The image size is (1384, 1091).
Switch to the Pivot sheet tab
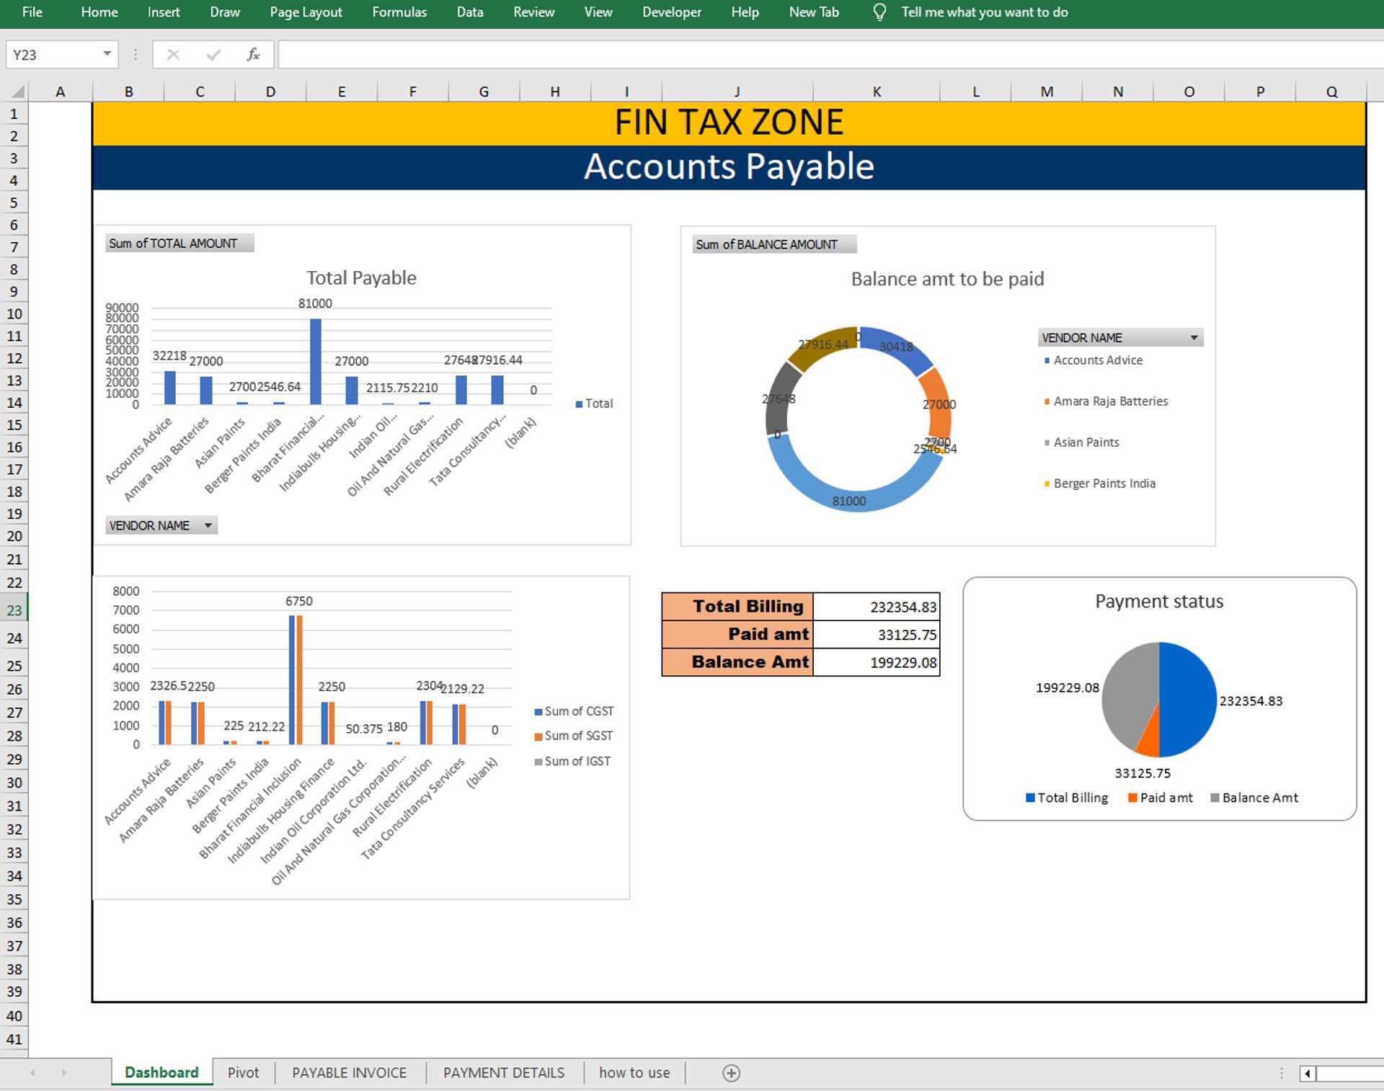tap(243, 1073)
